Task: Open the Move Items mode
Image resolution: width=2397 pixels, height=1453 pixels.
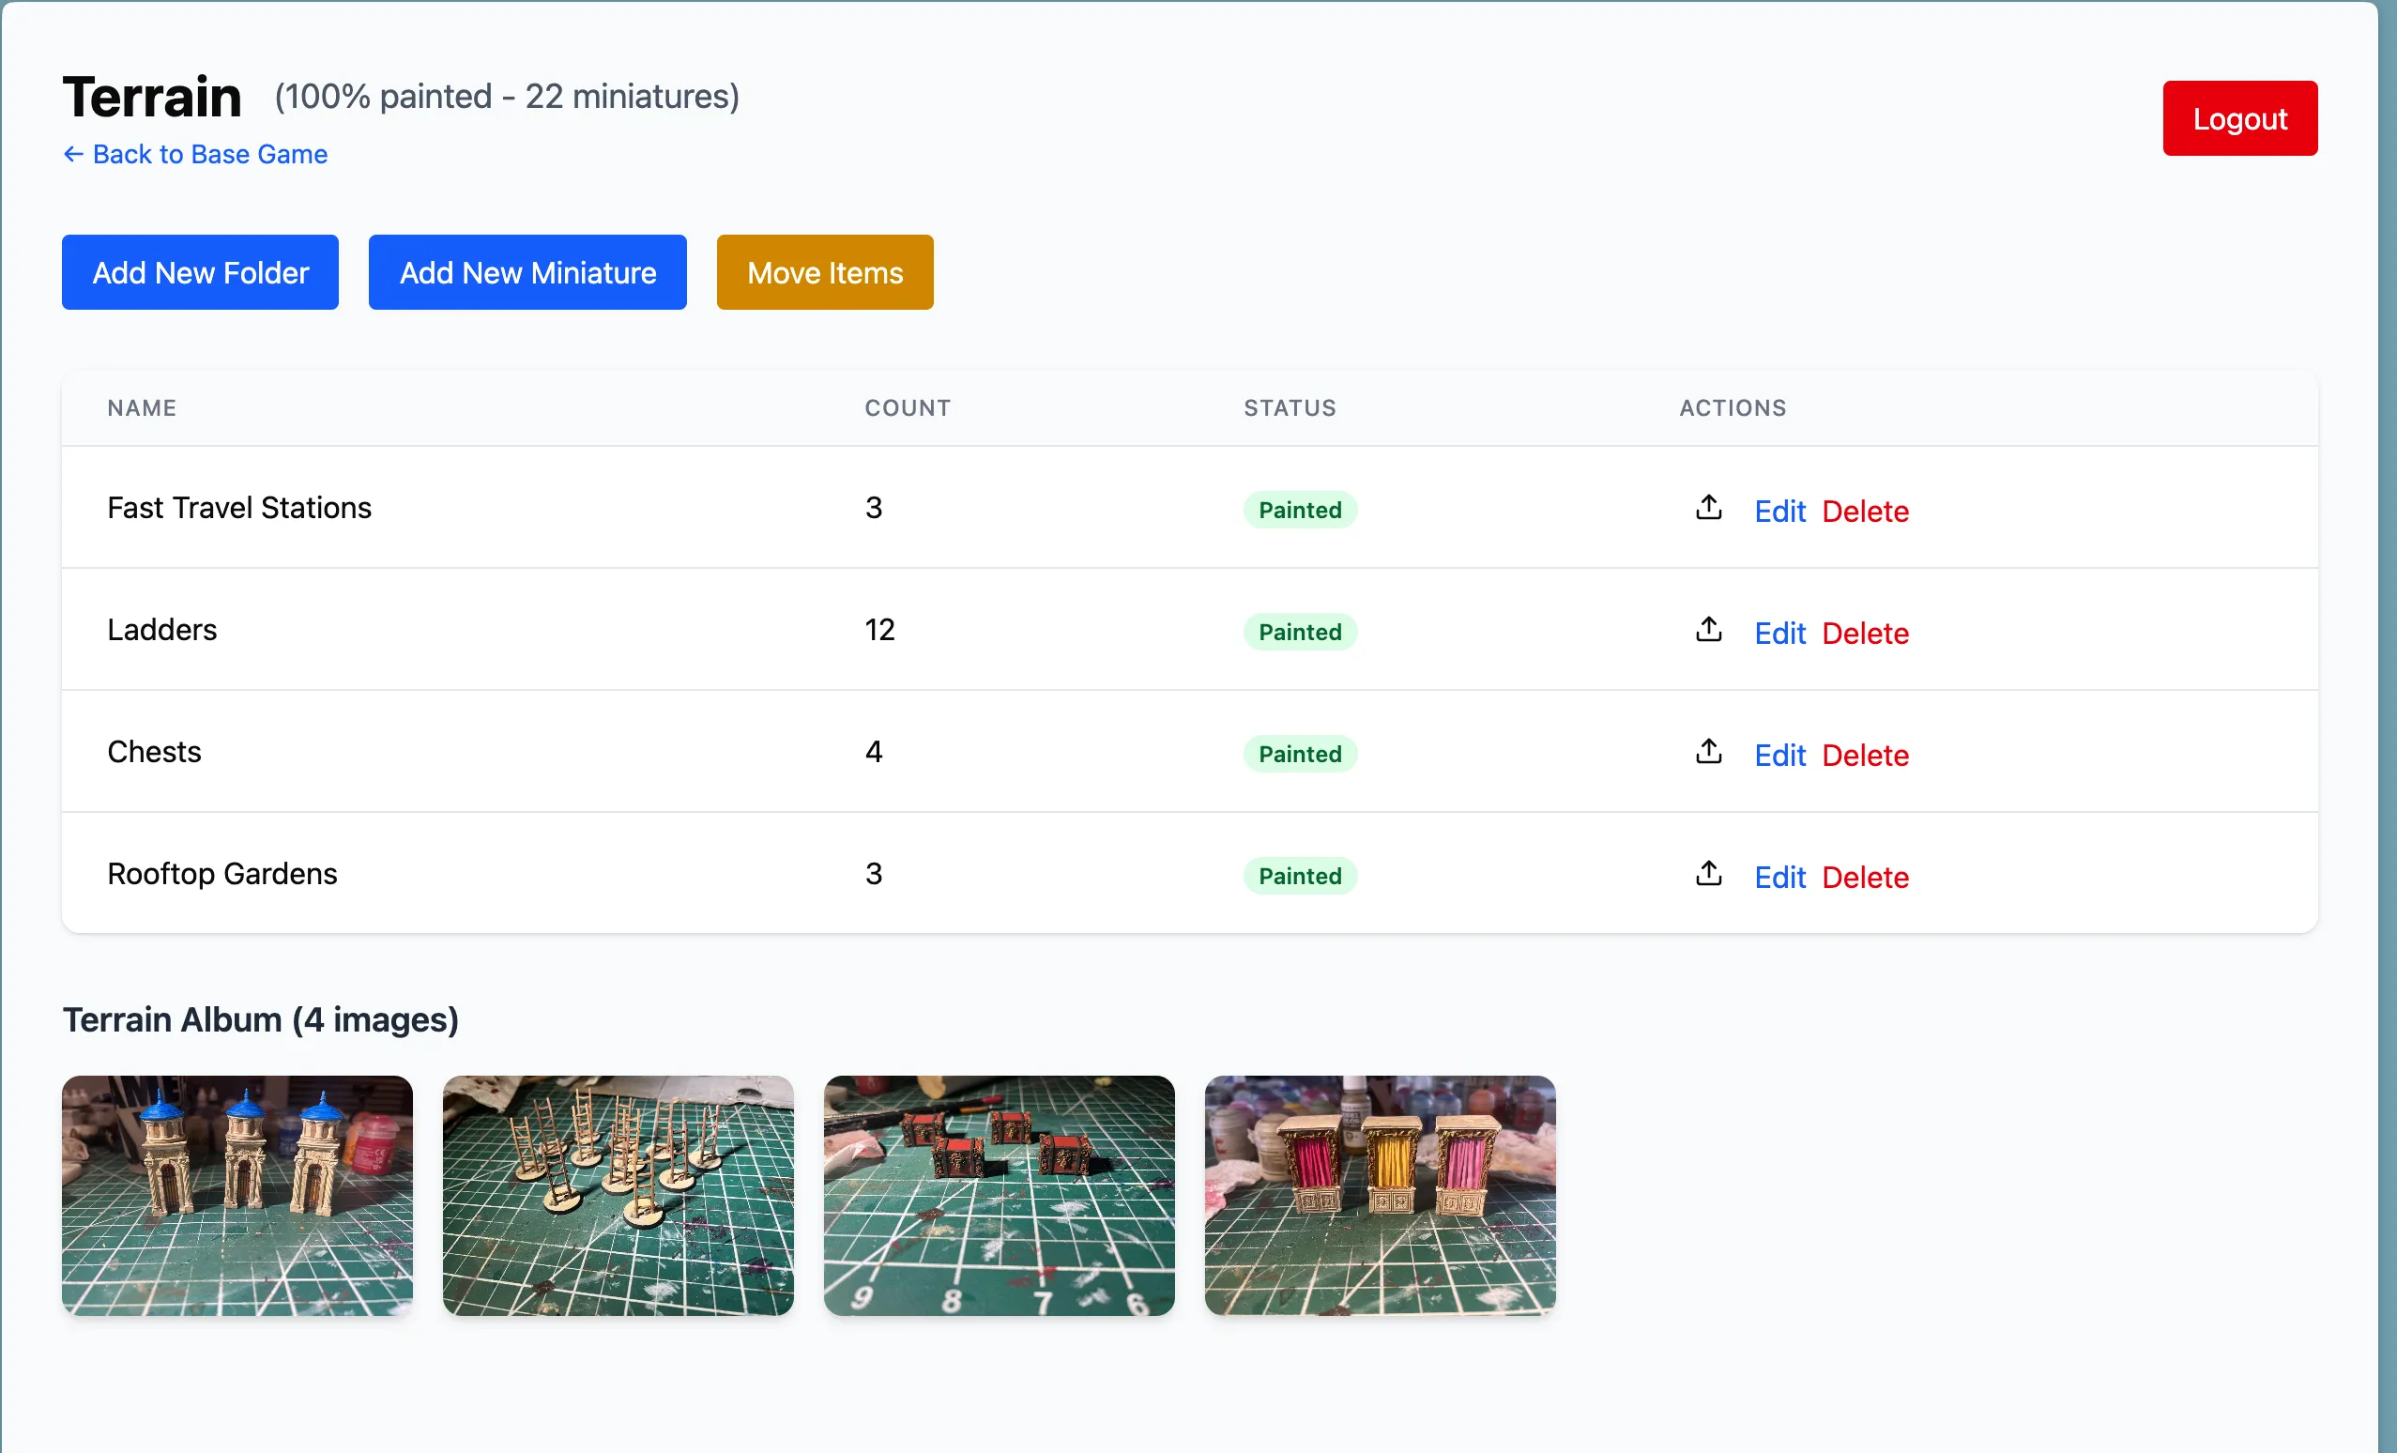Action: click(824, 272)
